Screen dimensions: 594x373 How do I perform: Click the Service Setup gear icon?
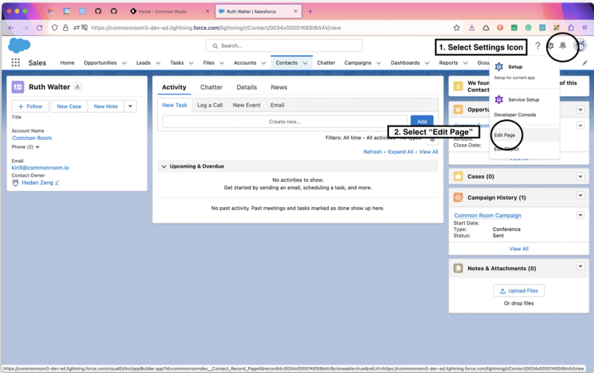(x=499, y=100)
